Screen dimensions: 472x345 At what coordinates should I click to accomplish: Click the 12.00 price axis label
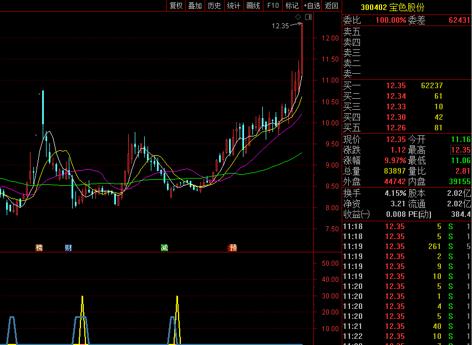pyautogui.click(x=330, y=38)
